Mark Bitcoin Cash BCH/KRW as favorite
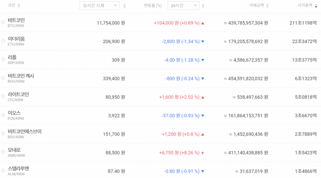This screenshot has width=321, height=178. 3,78
